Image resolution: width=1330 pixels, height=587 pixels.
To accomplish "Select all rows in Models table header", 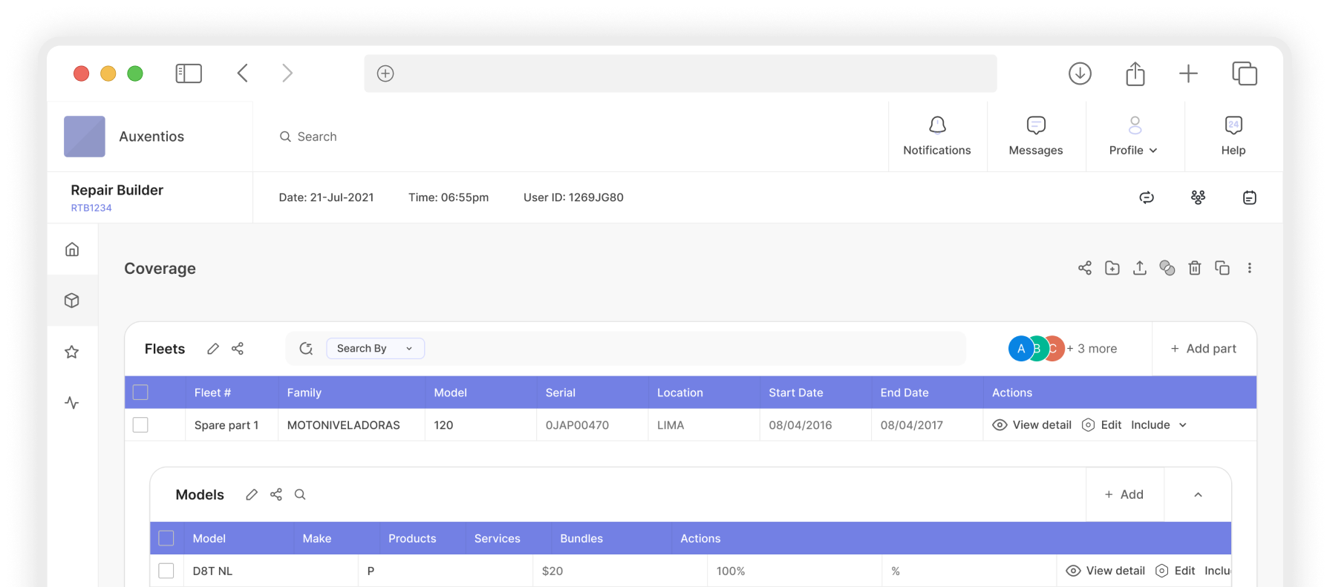I will click(166, 539).
